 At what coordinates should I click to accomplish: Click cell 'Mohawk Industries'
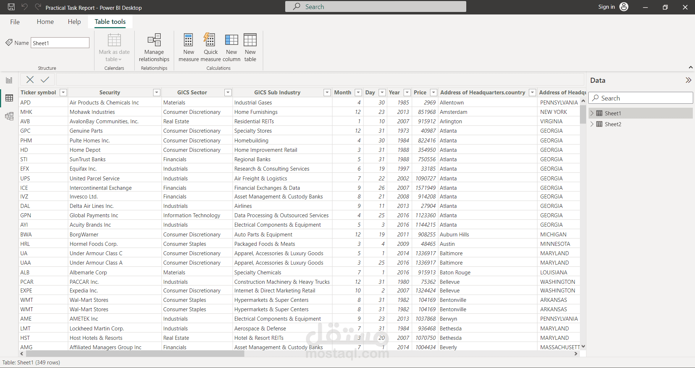(x=92, y=112)
